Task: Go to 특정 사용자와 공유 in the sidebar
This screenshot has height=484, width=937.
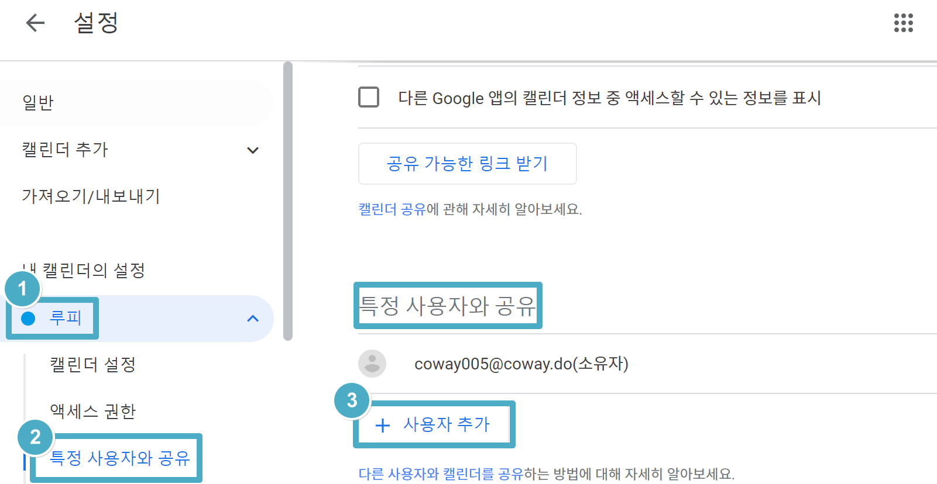Action: point(120,458)
